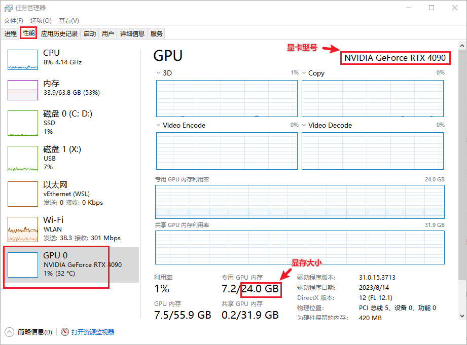Select the CPU usage graph thumbnail

(x=23, y=60)
